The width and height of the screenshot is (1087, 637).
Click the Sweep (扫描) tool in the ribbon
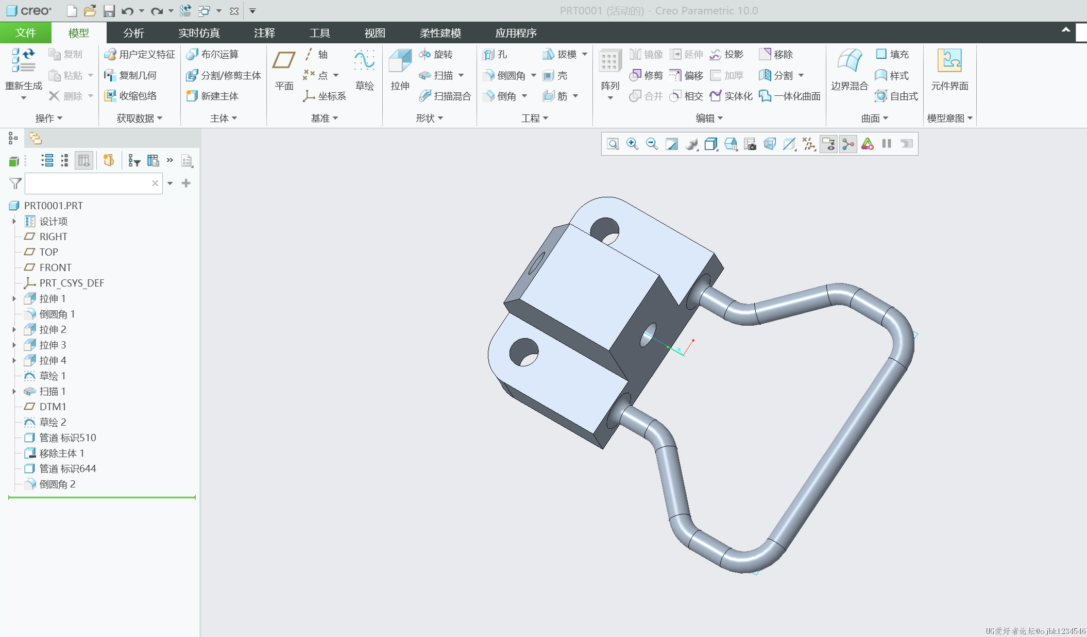436,75
